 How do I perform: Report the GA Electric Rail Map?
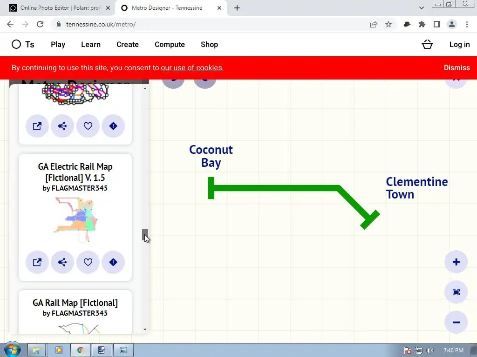pyautogui.click(x=113, y=262)
